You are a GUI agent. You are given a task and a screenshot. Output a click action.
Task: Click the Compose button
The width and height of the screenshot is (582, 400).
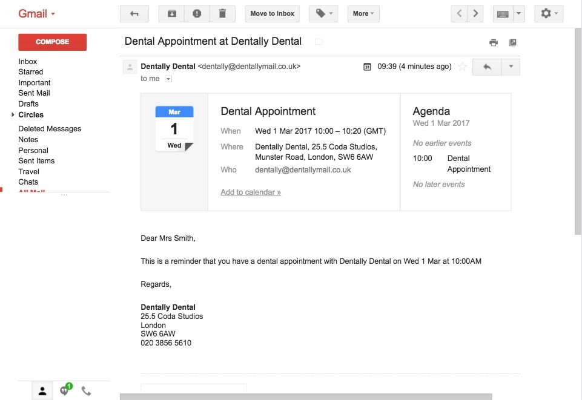(52, 42)
